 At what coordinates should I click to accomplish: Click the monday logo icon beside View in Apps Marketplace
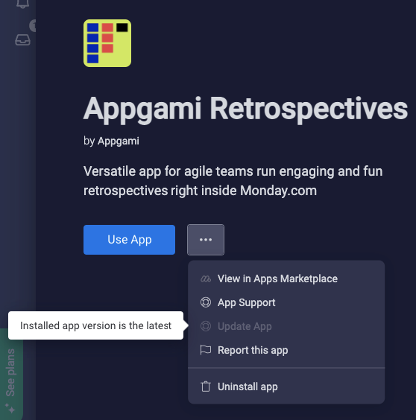[206, 279]
